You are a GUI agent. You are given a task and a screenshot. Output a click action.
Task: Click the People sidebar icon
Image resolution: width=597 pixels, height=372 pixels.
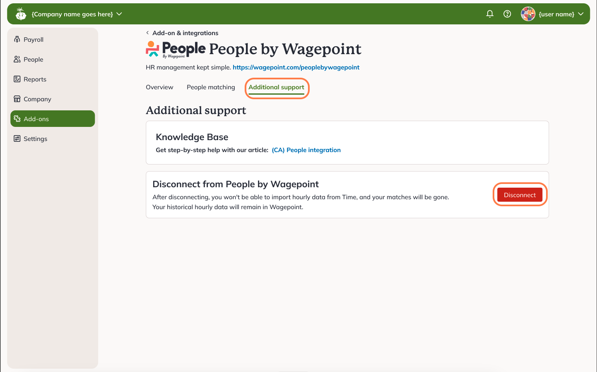click(x=17, y=59)
